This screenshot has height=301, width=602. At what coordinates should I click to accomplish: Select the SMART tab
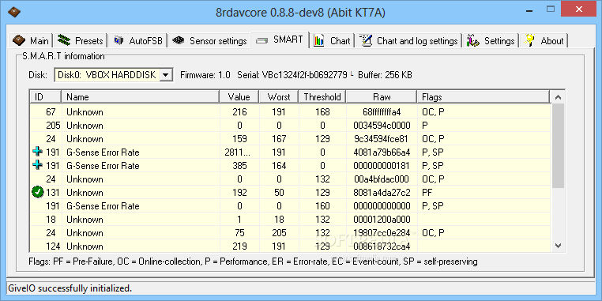tap(280, 40)
